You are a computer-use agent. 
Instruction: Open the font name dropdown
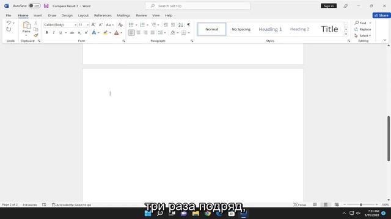pyautogui.click(x=75, y=25)
